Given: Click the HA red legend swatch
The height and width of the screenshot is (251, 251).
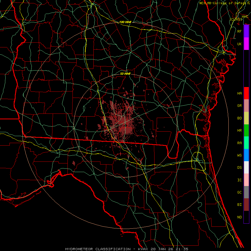Looking at the screenshot, I should pos(246,93).
